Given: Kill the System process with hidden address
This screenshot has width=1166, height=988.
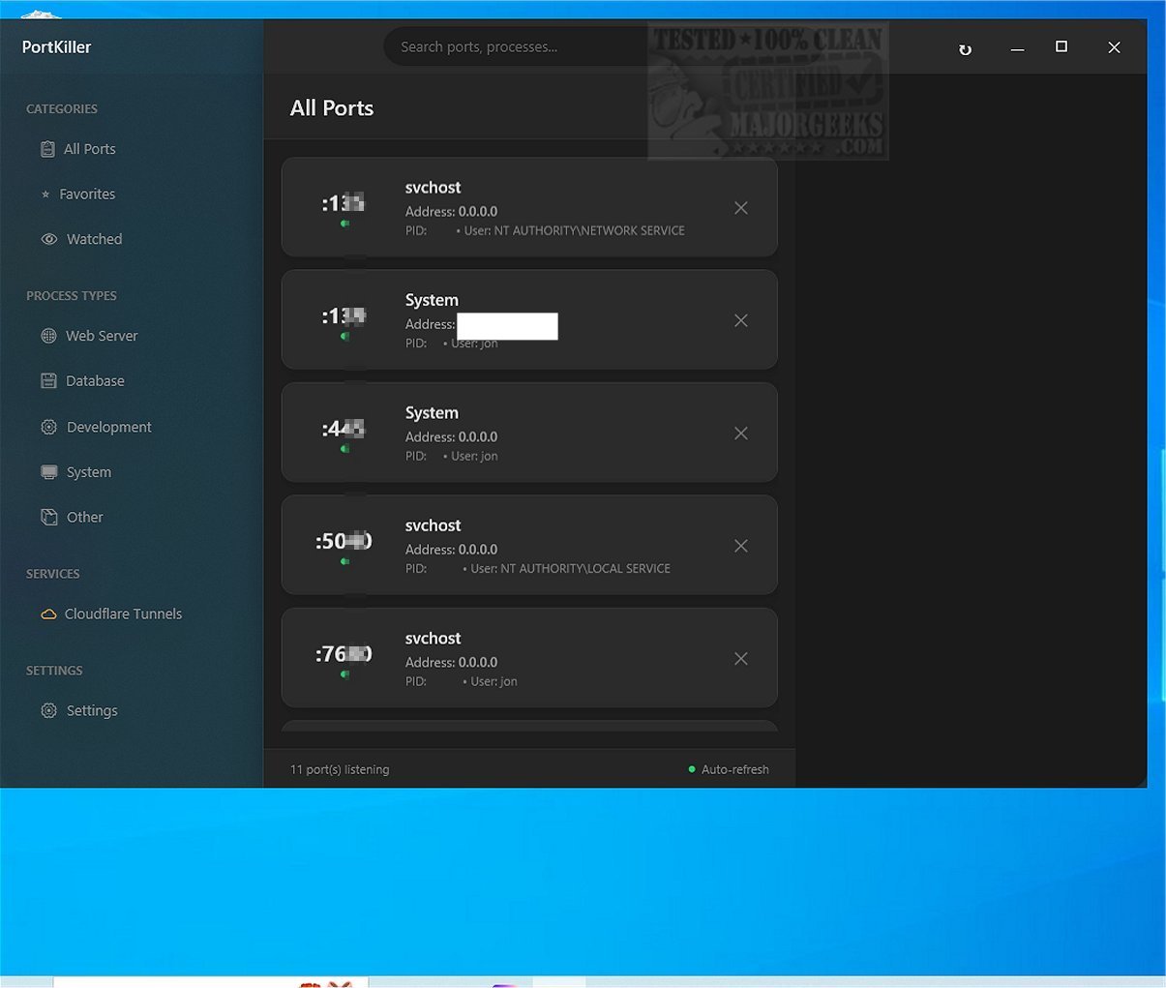Looking at the screenshot, I should click(x=740, y=320).
